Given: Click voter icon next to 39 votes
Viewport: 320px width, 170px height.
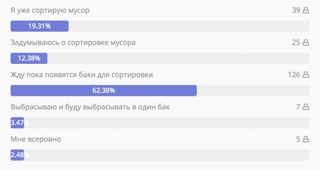Looking at the screenshot, I should point(306,10).
